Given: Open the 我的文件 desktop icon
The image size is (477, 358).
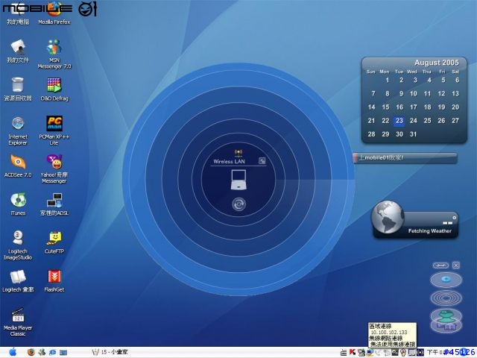Looking at the screenshot, I should tap(18, 51).
